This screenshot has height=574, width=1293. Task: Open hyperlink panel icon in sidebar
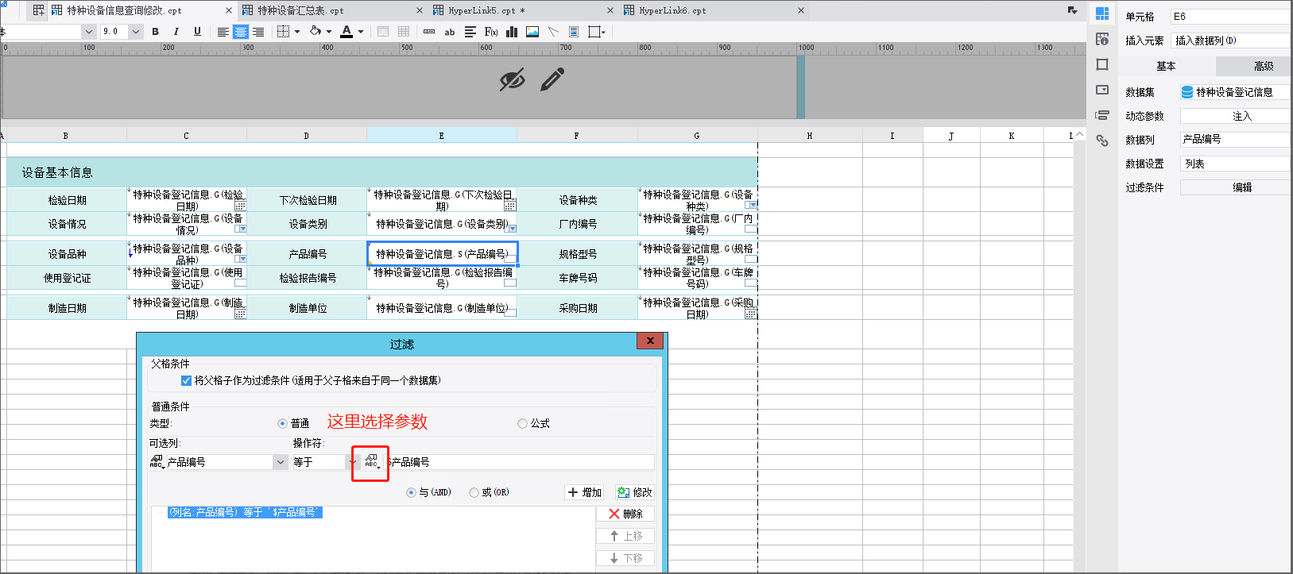point(1102,141)
